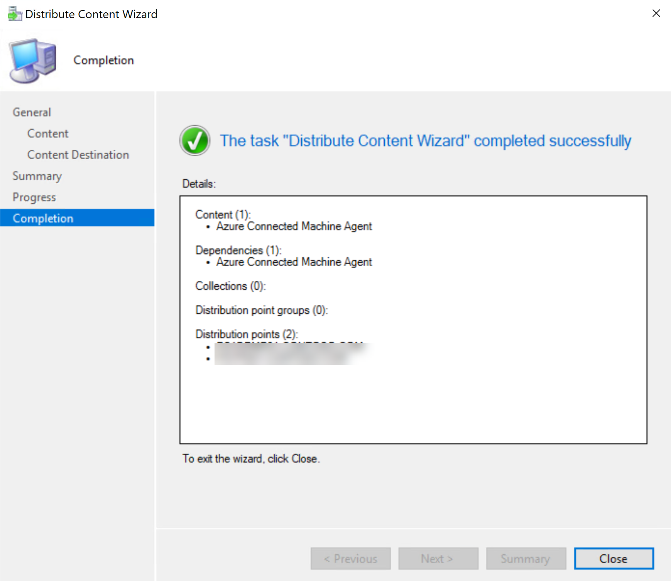This screenshot has height=581, width=671.
Task: Click the Close button to exit wizard
Action: click(614, 558)
